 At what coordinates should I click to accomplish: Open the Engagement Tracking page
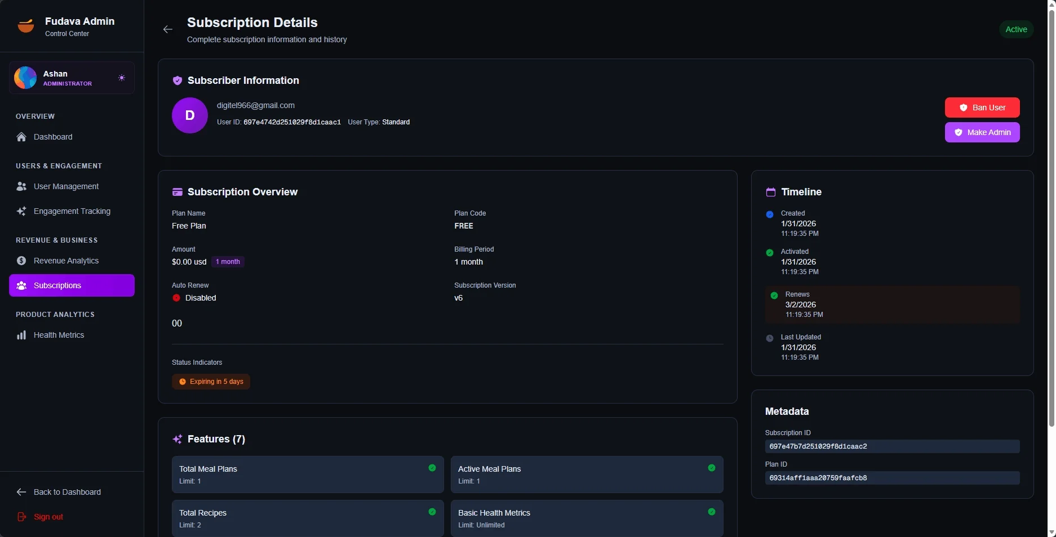[x=72, y=211]
